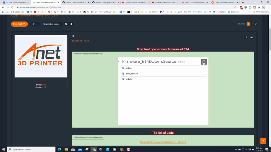
Task: Click the orange scroll-to-top arrow button
Action: [x=263, y=141]
